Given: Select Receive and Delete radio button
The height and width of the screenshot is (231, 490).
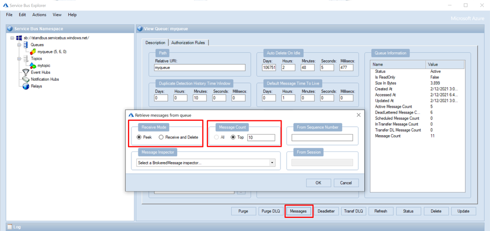Looking at the screenshot, I should [161, 137].
